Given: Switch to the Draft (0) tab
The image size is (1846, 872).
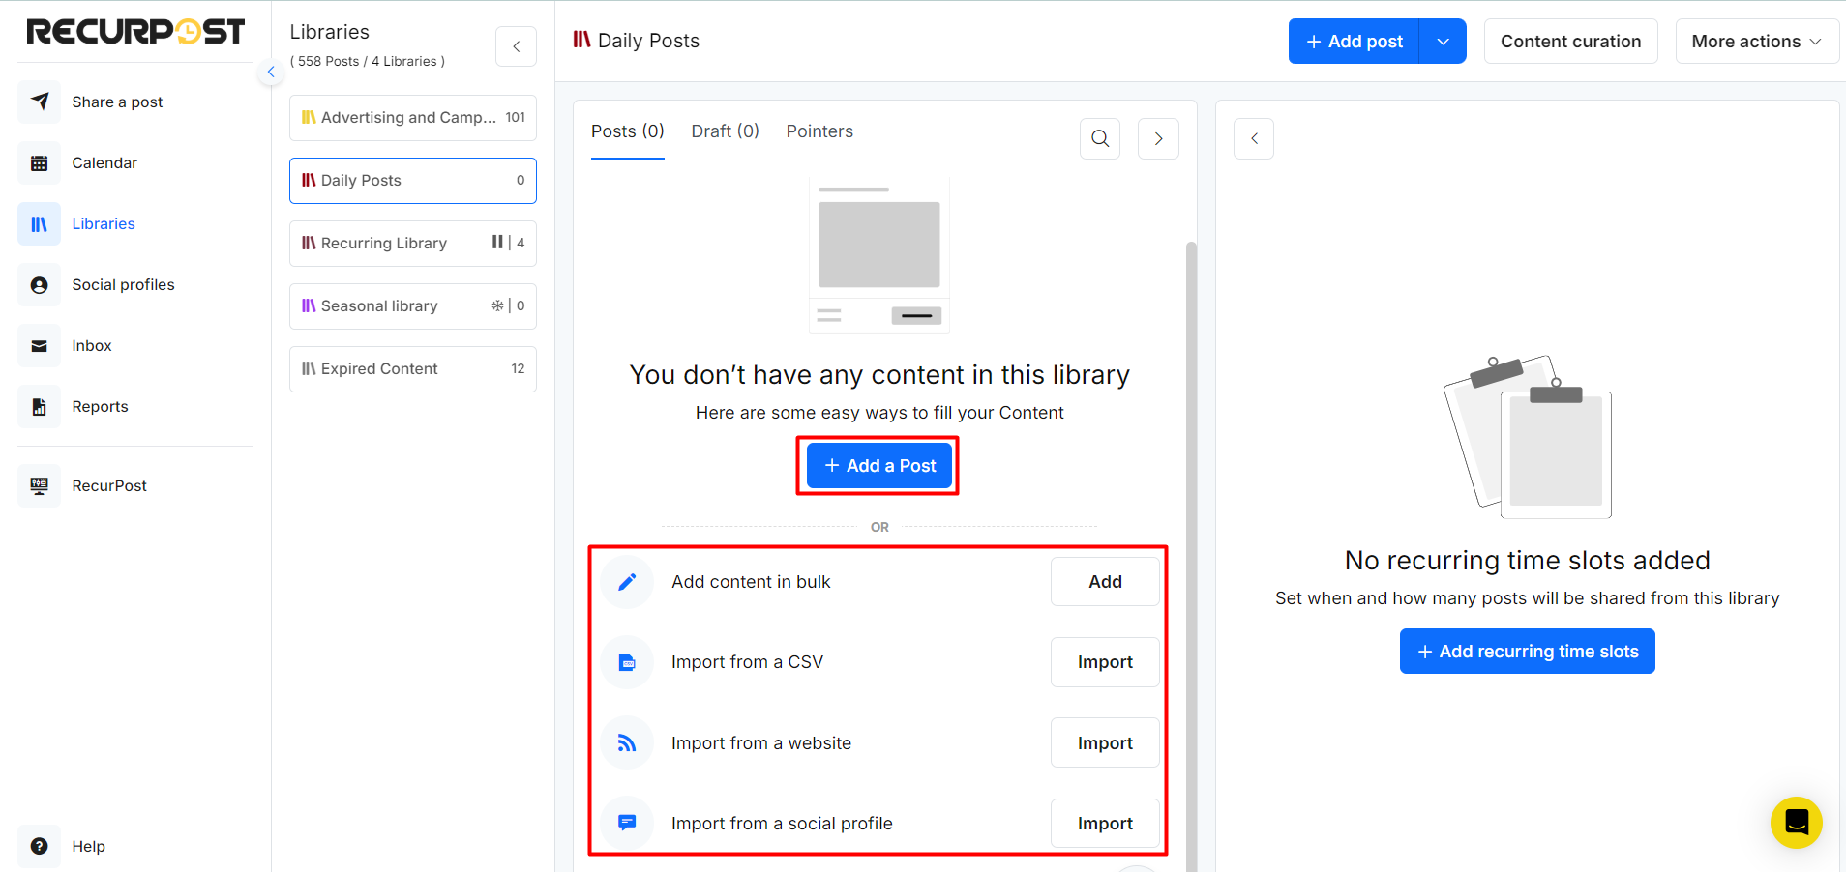Looking at the screenshot, I should click(x=726, y=131).
